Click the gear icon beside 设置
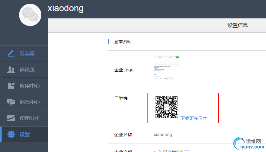 (11, 134)
